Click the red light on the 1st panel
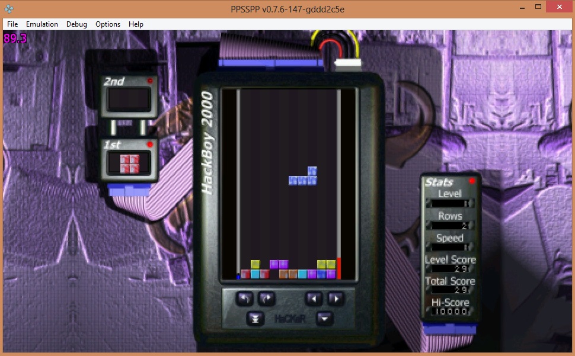The image size is (575, 356). coord(150,144)
